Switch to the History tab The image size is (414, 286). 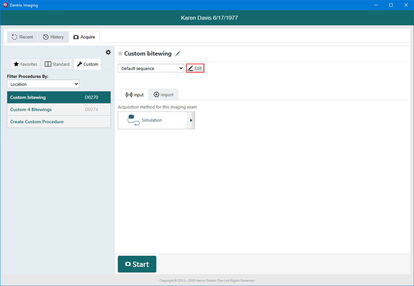53,37
